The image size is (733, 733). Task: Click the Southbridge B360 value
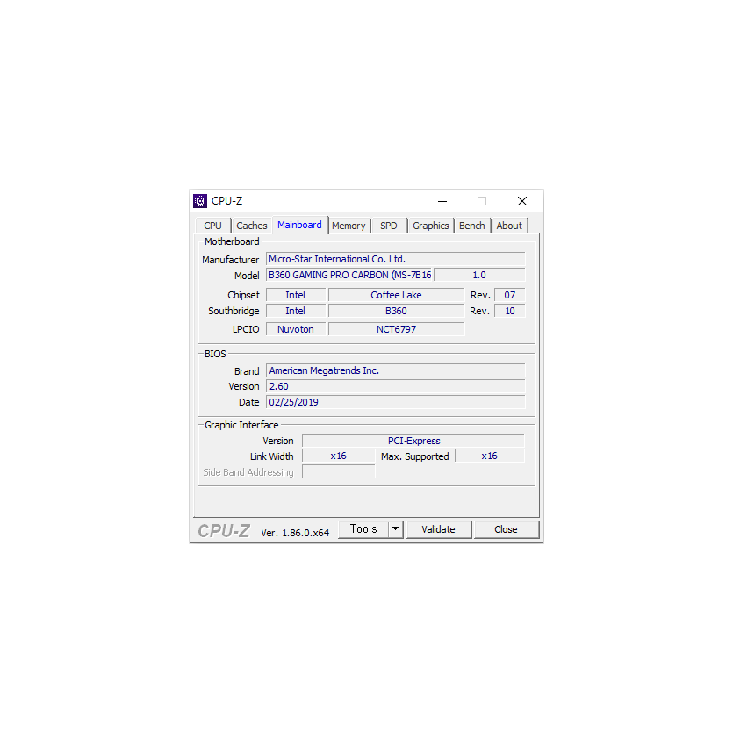(x=397, y=311)
